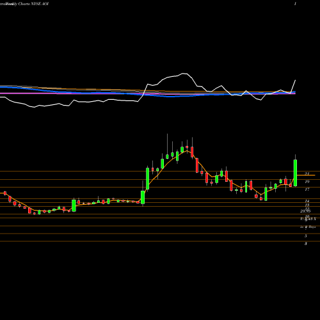Click price label "17" on the axis
Image resolution: width=320 pixels, height=320 pixels.
tap(307, 189)
